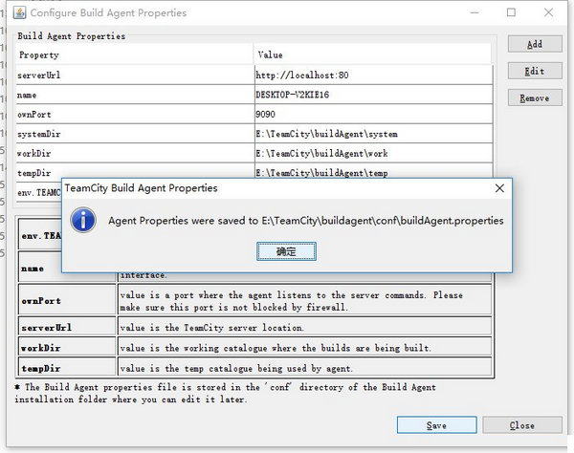Image resolution: width=574 pixels, height=453 pixels.
Task: Select the E:\TeamCity\buildAgent\temp value cell
Action: (374, 171)
